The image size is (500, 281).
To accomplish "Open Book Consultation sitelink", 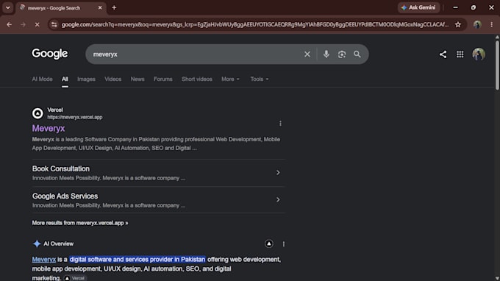I will pos(61,168).
